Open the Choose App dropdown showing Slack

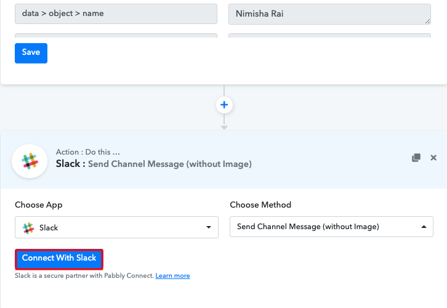point(116,227)
